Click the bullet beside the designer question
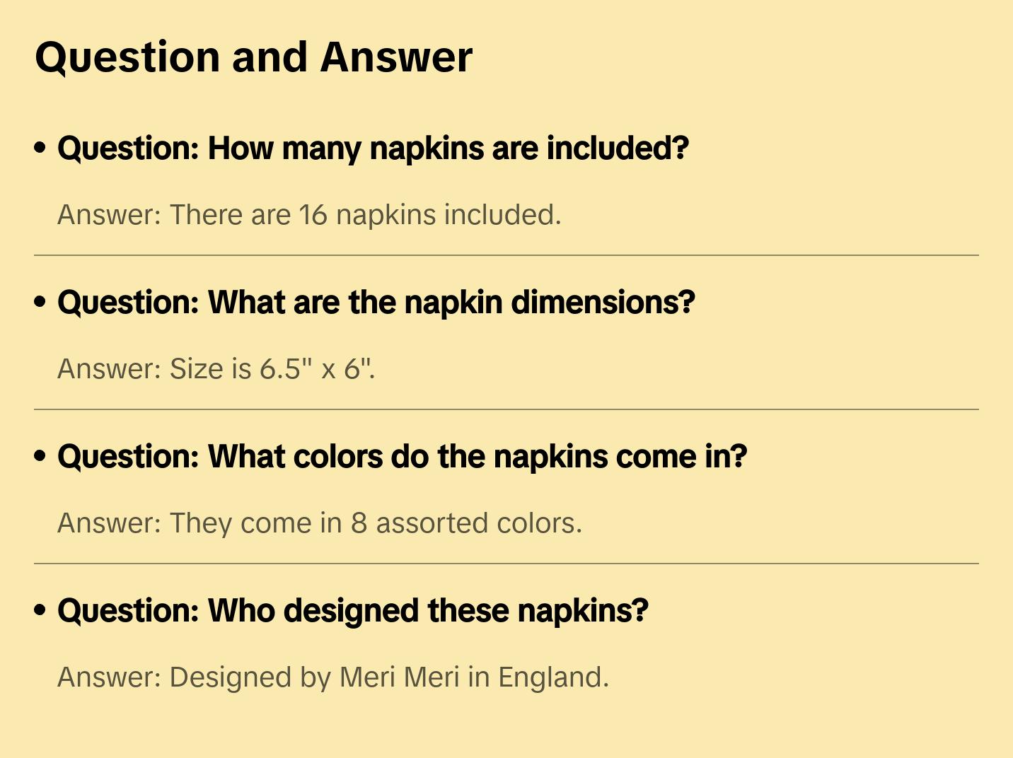The height and width of the screenshot is (758, 1013). point(40,610)
